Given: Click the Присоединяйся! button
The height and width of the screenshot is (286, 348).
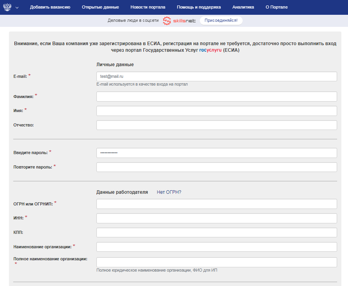Looking at the screenshot, I should click(221, 20).
